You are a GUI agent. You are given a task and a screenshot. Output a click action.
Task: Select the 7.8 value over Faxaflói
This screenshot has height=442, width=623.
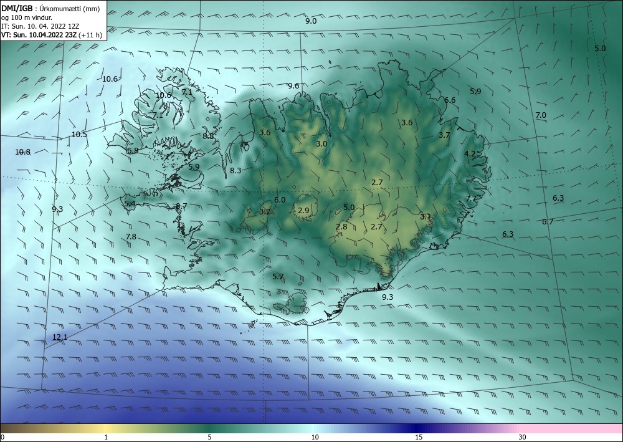tap(131, 236)
